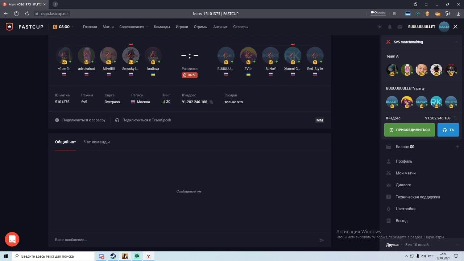The width and height of the screenshot is (464, 261).
Task: Switch to Чат команды tab
Action: [x=97, y=142]
